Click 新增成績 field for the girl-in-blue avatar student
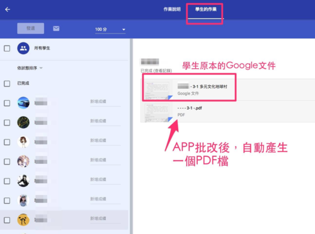 (x=105, y=199)
